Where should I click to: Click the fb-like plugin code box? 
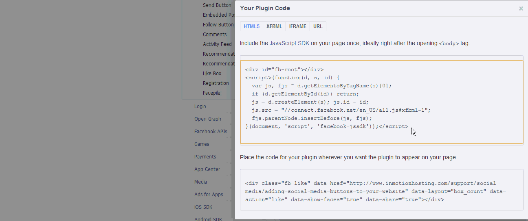[381, 190]
